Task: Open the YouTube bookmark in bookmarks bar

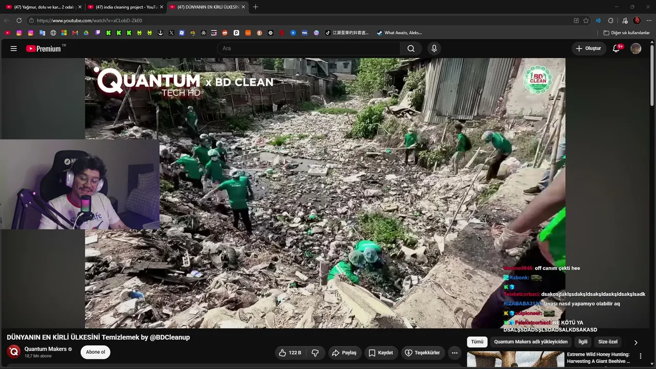Action: [8, 33]
